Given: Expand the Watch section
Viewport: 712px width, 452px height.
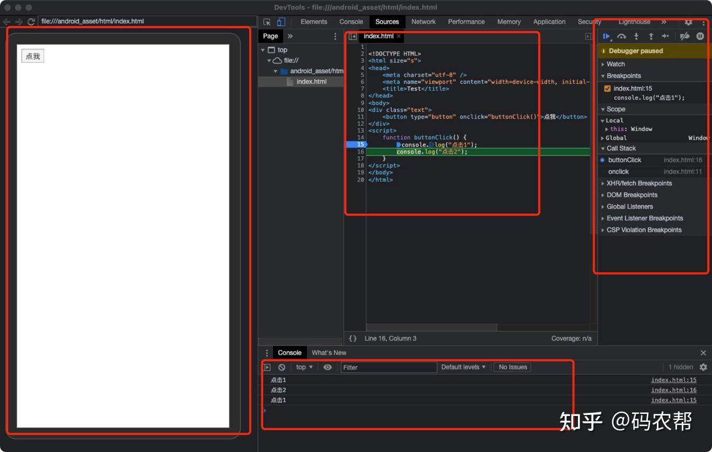Looking at the screenshot, I should tap(603, 64).
